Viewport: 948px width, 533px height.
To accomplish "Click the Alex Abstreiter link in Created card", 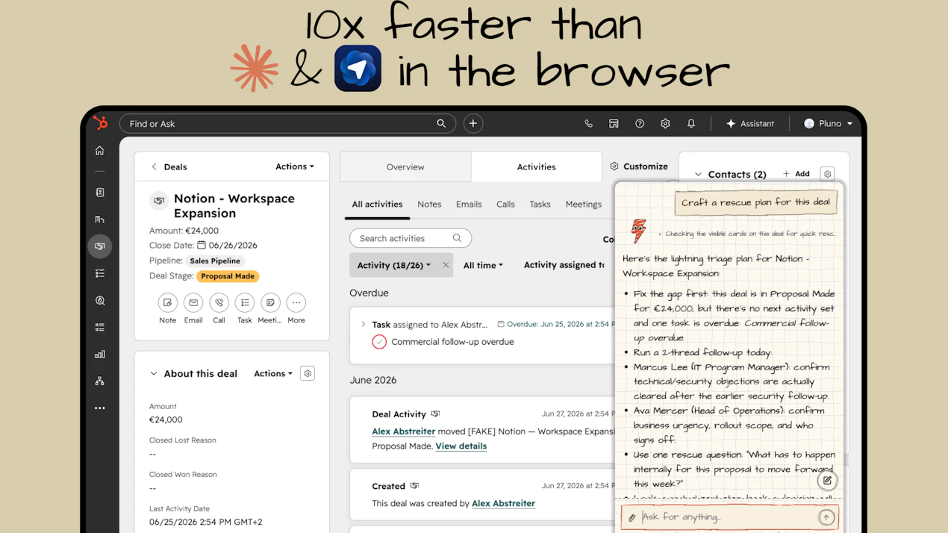I will coord(503,503).
